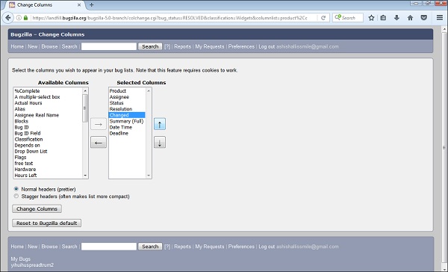
Task: Open the Firefox hamburger menu
Action: coord(440,18)
